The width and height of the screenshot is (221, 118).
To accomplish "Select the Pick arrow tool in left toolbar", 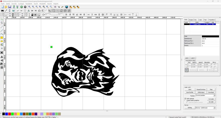I will (2, 19).
